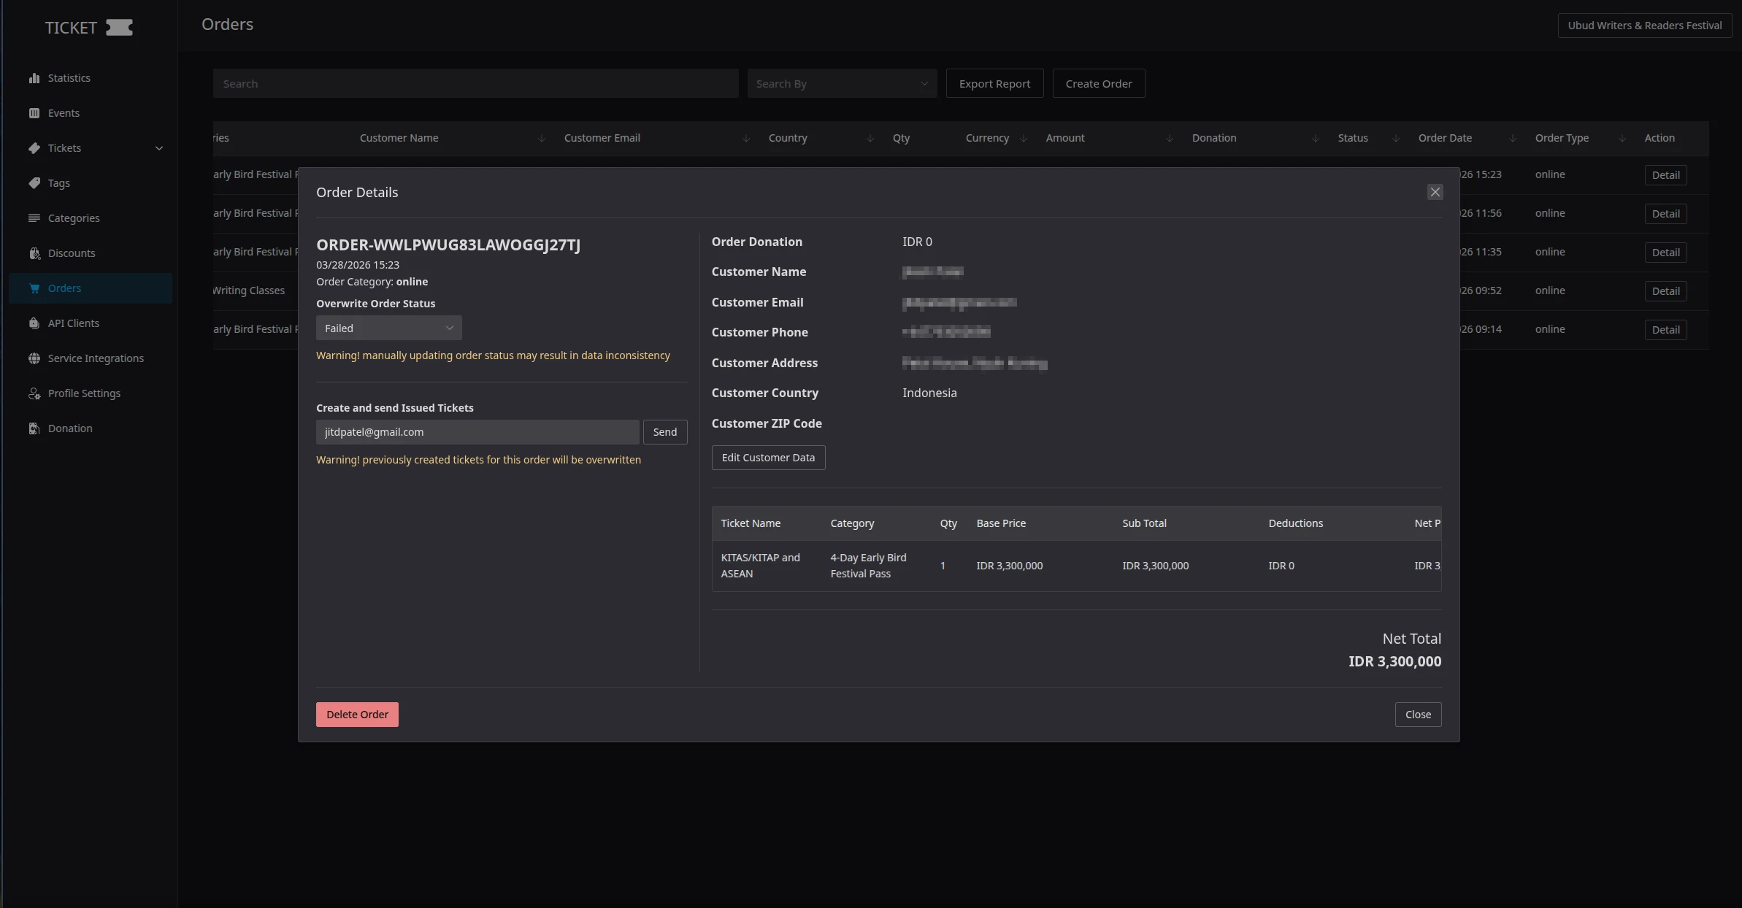Click the Profile Settings user icon
This screenshot has width=1742, height=908.
34,393
